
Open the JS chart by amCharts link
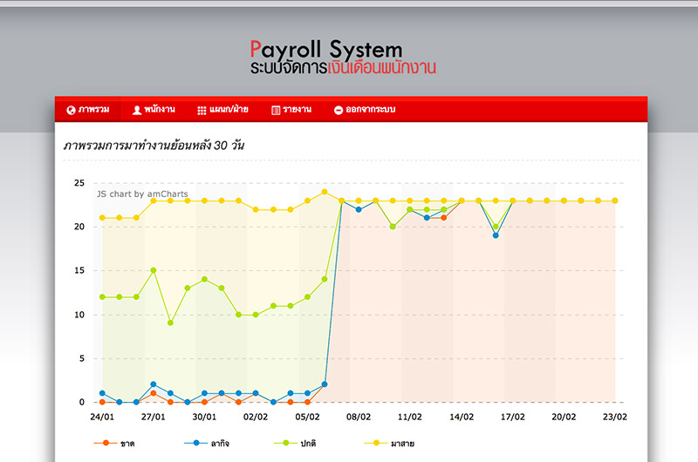(x=141, y=194)
